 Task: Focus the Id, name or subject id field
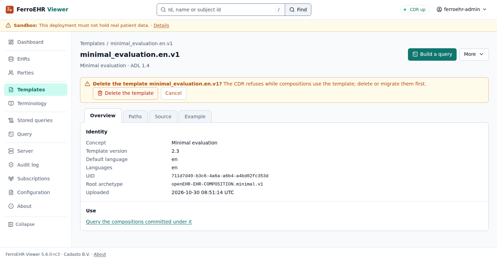point(221,10)
